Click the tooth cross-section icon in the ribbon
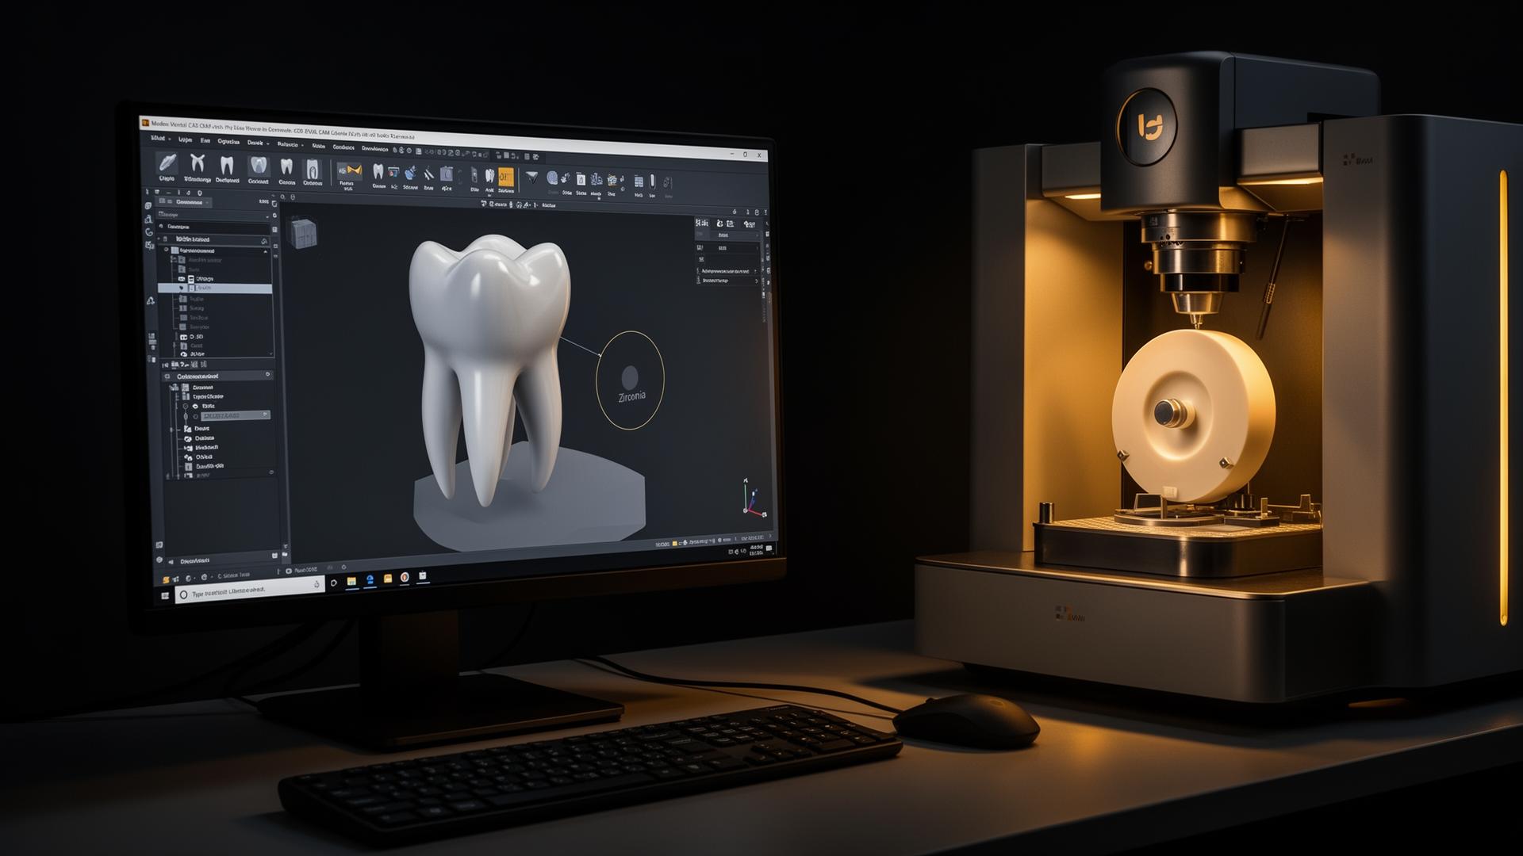Screen dimensions: 1523x856 (x=313, y=169)
